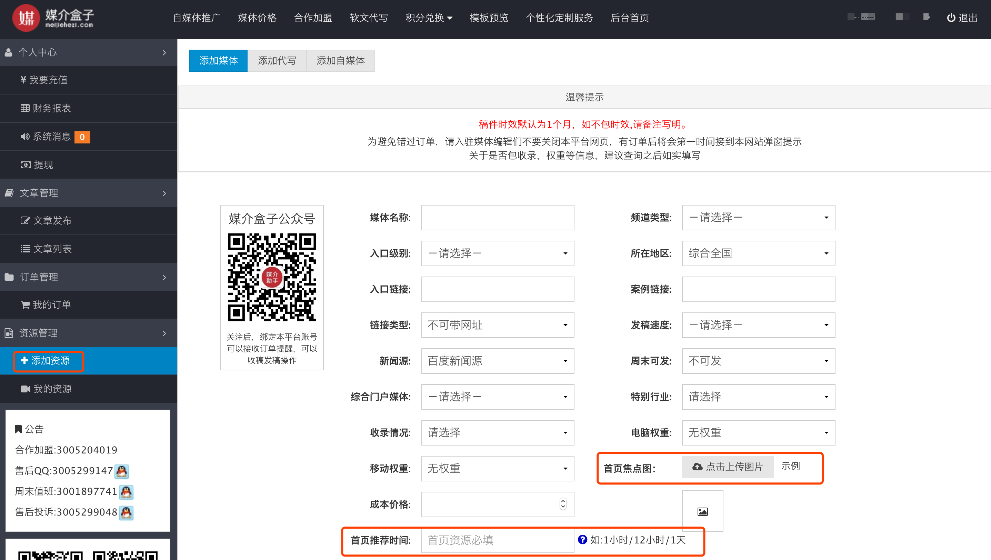The width and height of the screenshot is (991, 560).
Task: Click the 成本价格 stepper up arrow
Action: (563, 501)
